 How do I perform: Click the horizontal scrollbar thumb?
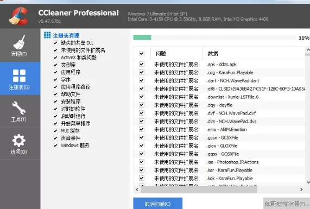point(199,189)
